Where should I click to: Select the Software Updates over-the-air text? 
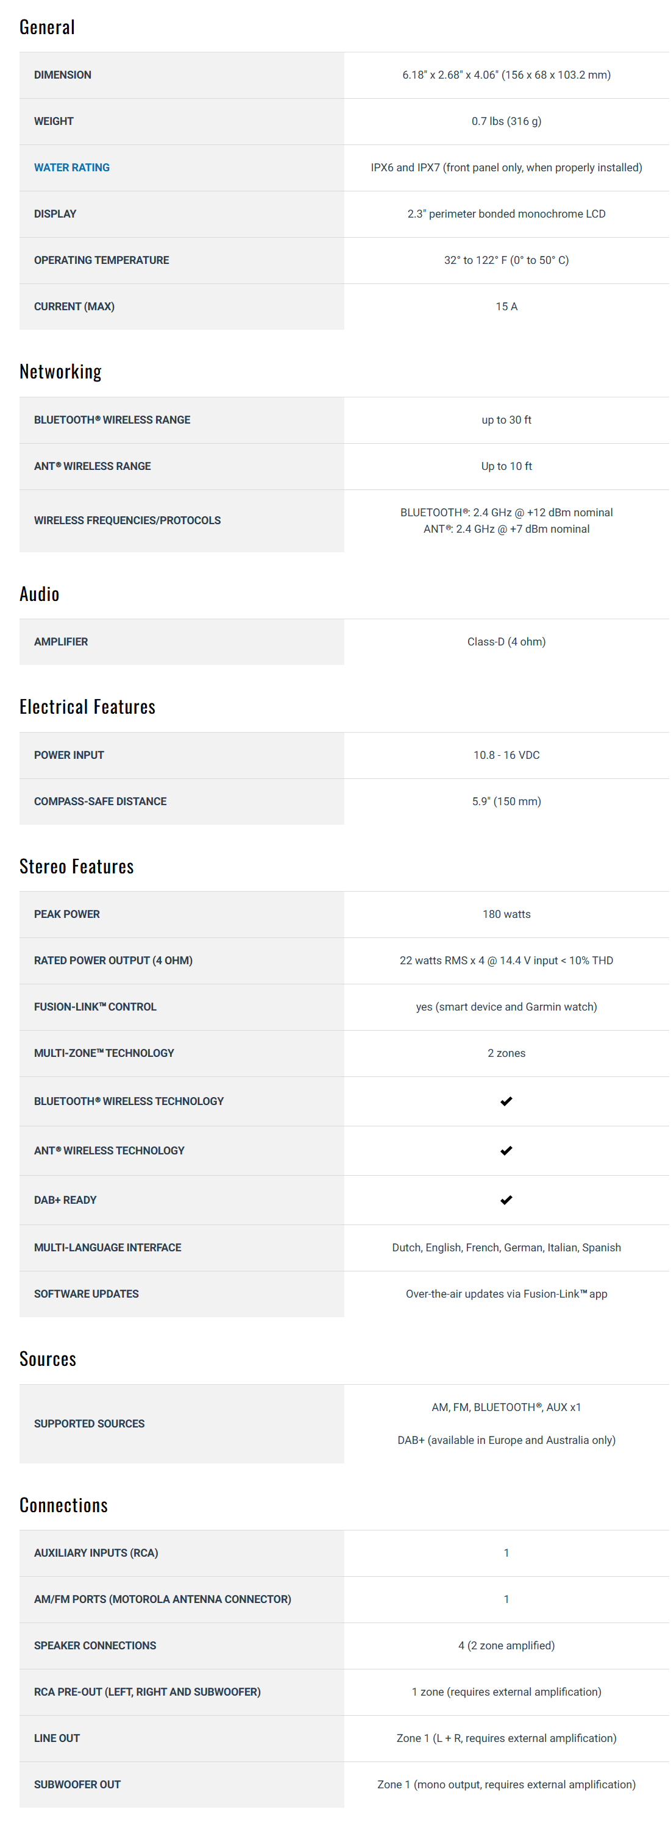pos(506,1293)
